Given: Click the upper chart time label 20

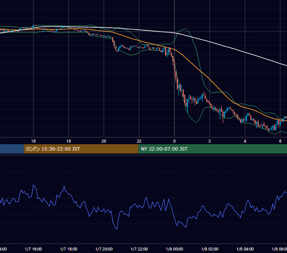Looking at the screenshot, I should pyautogui.click(x=104, y=141).
